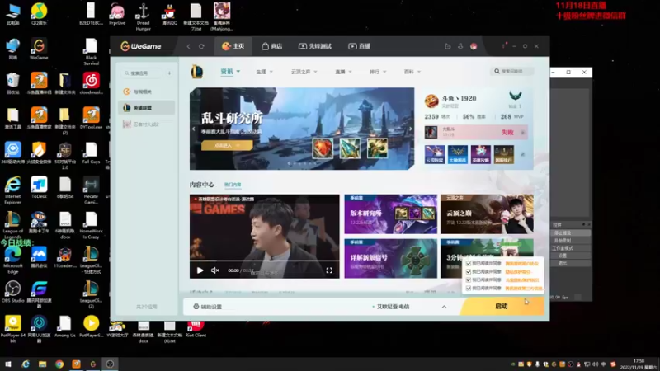Switch to the 主页 tab
This screenshot has height=371, width=660.
(233, 46)
